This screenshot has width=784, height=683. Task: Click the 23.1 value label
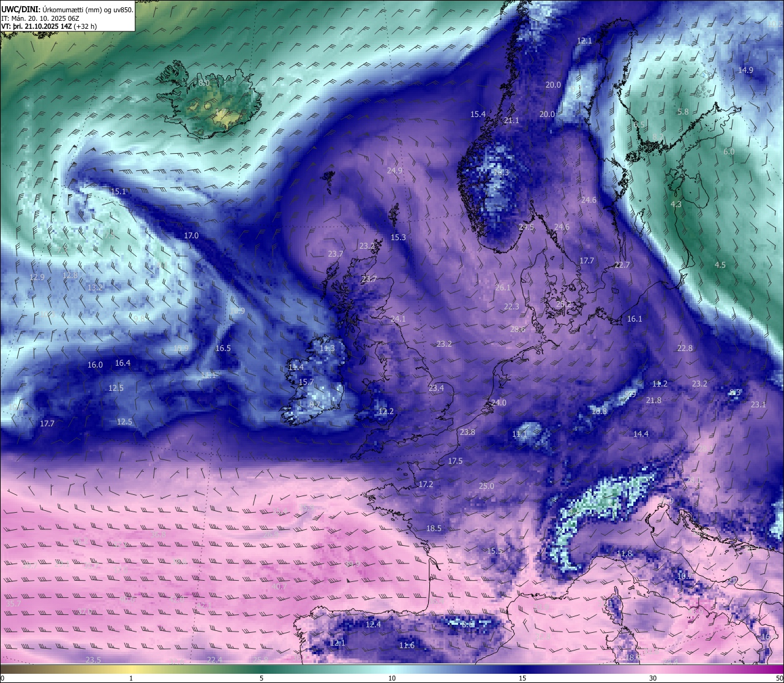pyautogui.click(x=758, y=405)
